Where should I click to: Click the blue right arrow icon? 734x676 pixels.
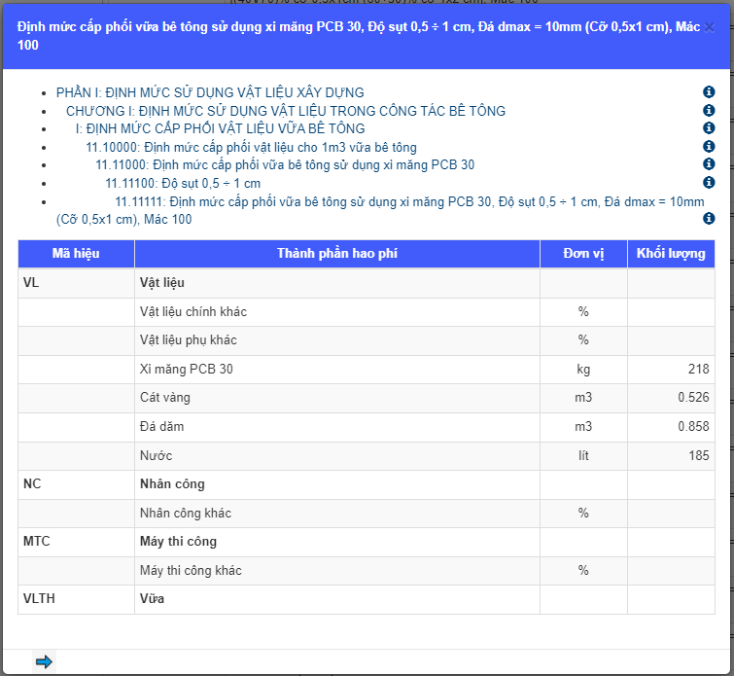tap(44, 661)
